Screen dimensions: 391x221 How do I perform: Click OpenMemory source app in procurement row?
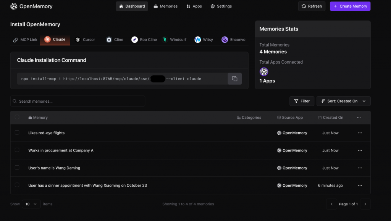(x=292, y=150)
